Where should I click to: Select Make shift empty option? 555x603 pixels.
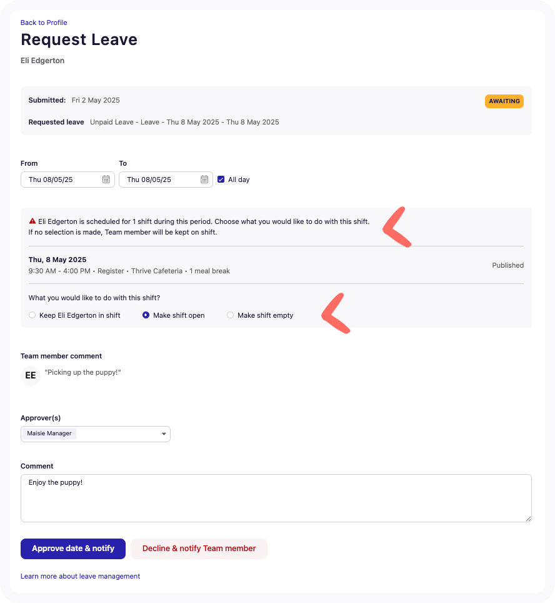pyautogui.click(x=230, y=315)
